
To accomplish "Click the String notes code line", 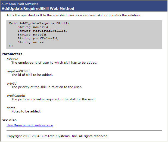I will (31, 42).
